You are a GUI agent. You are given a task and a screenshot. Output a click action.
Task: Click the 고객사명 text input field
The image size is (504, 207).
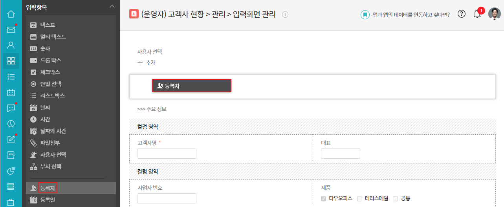pos(167,154)
